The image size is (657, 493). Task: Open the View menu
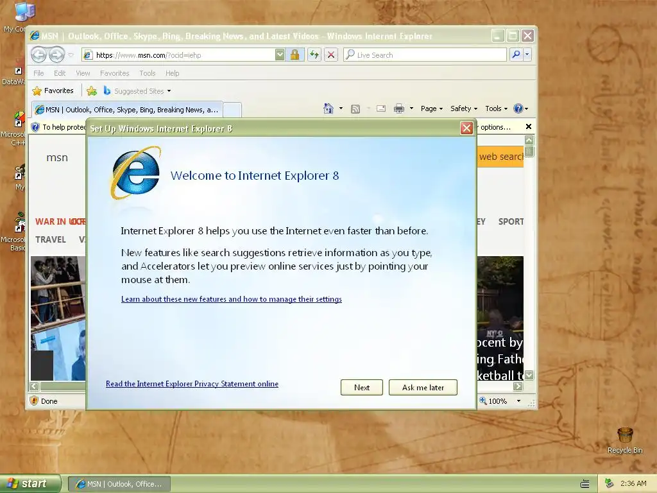click(x=83, y=73)
